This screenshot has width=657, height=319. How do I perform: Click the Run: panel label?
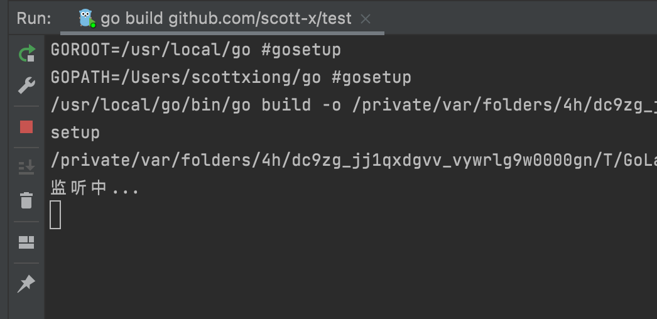click(34, 19)
